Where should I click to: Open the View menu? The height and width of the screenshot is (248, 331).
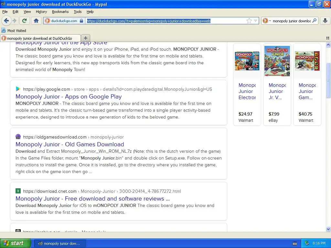click(27, 12)
